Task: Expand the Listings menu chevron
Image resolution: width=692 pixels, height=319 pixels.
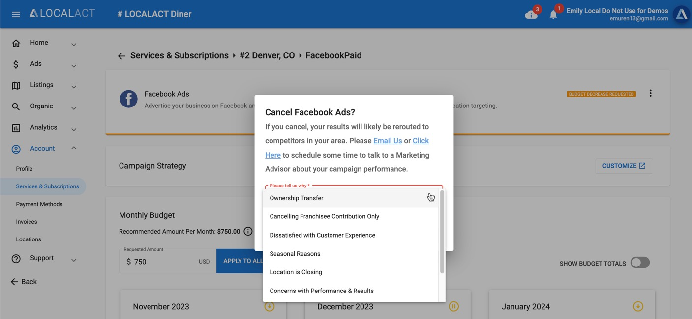Action: click(x=74, y=87)
